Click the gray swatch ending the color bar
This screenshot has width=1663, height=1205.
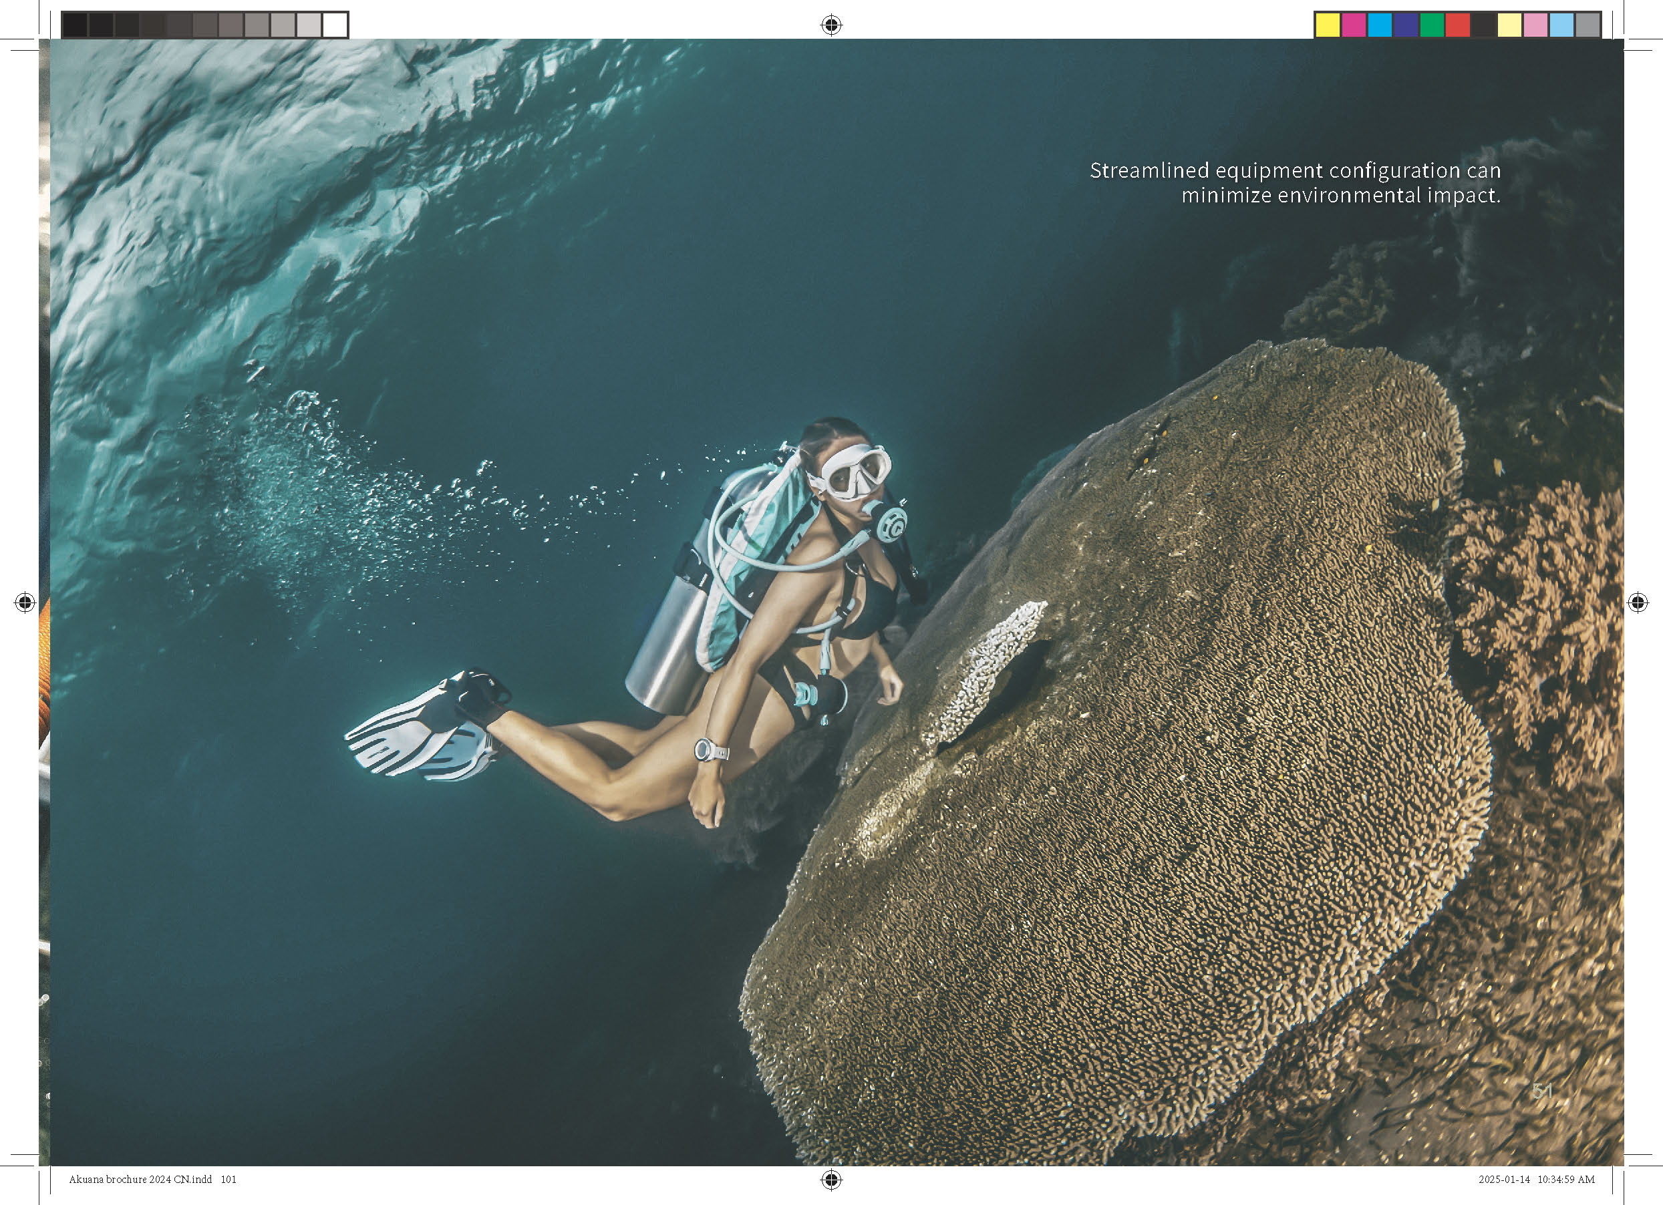pyautogui.click(x=1588, y=25)
